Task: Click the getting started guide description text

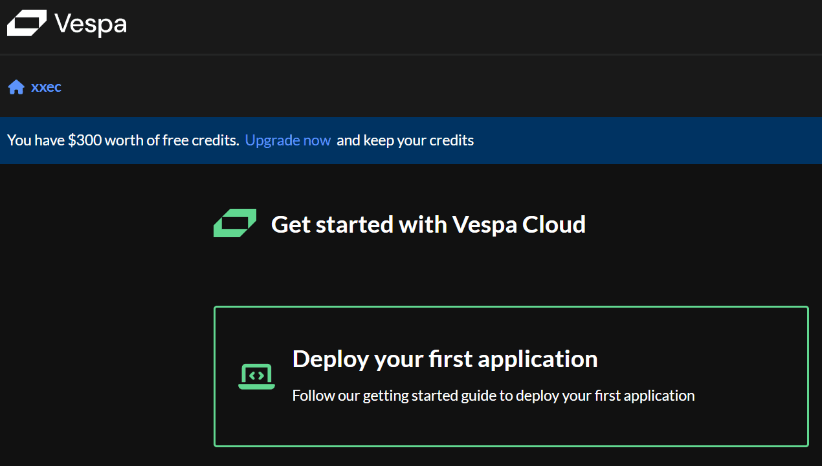Action: (493, 396)
